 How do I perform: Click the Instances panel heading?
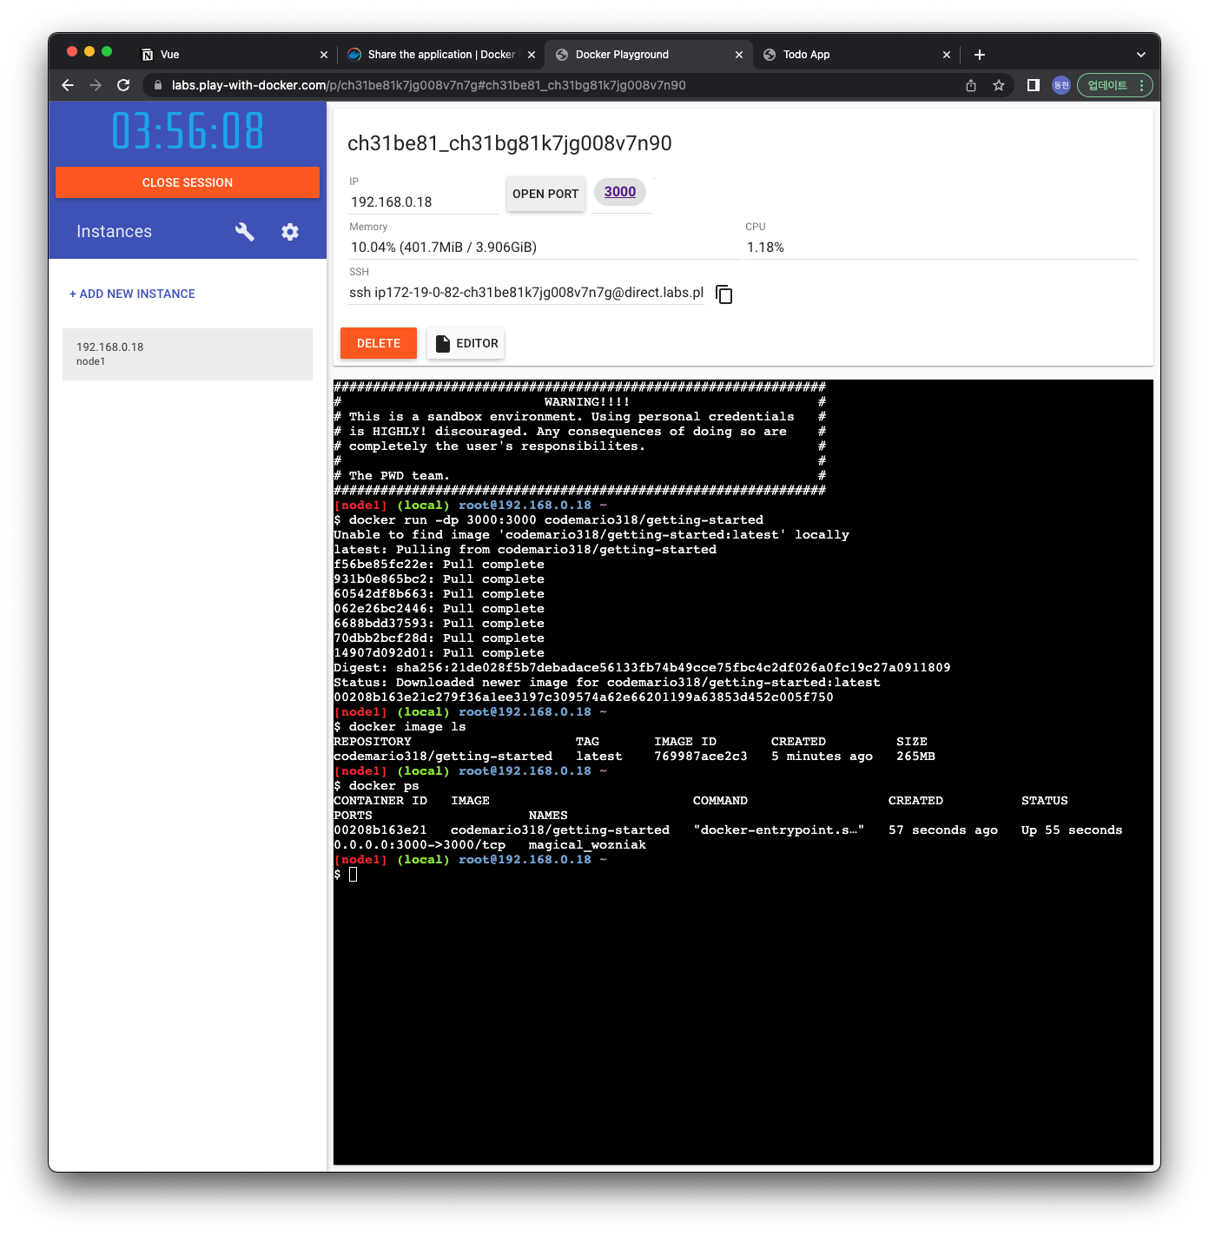[114, 231]
